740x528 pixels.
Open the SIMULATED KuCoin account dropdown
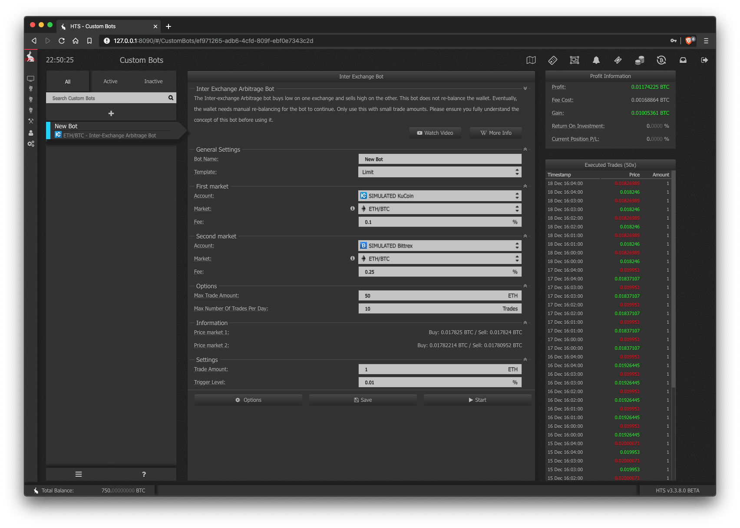click(x=440, y=196)
